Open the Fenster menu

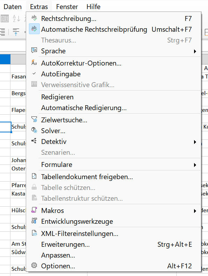pos(67,7)
